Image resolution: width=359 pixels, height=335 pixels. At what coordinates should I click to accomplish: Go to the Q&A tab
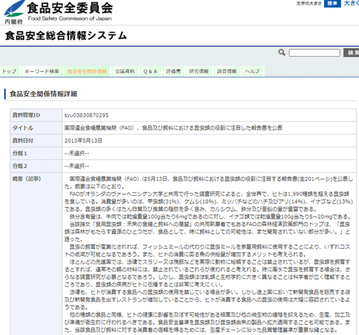[x=150, y=71]
